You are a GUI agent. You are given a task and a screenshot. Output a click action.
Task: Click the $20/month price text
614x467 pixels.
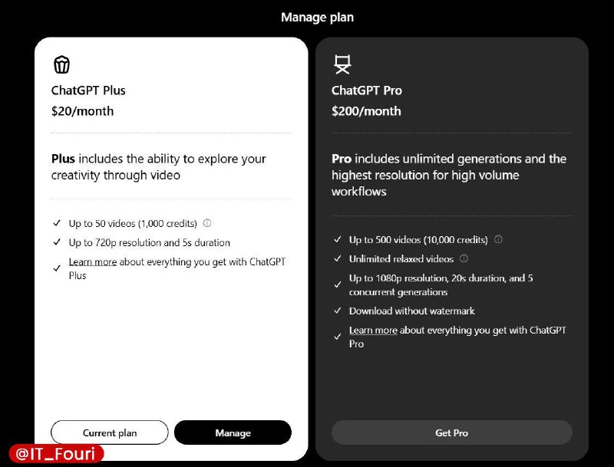pyautogui.click(x=83, y=111)
